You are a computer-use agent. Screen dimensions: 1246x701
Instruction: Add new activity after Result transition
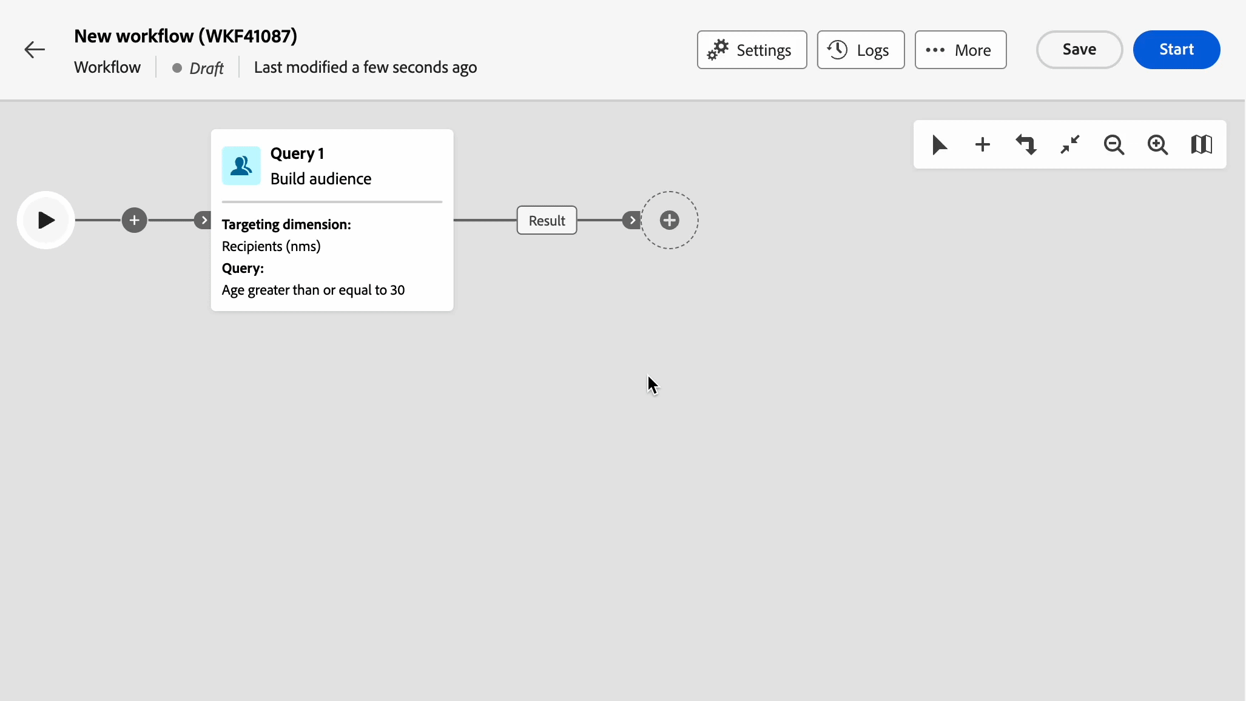click(669, 220)
